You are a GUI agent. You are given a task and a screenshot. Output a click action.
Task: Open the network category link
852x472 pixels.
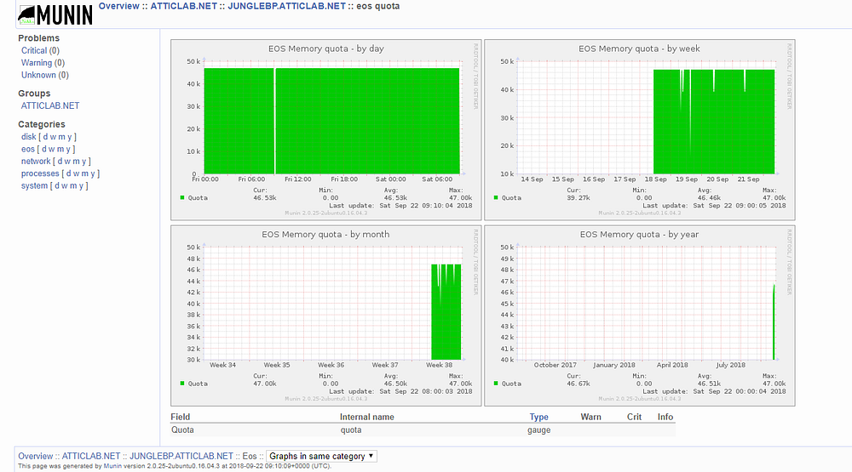[36, 161]
